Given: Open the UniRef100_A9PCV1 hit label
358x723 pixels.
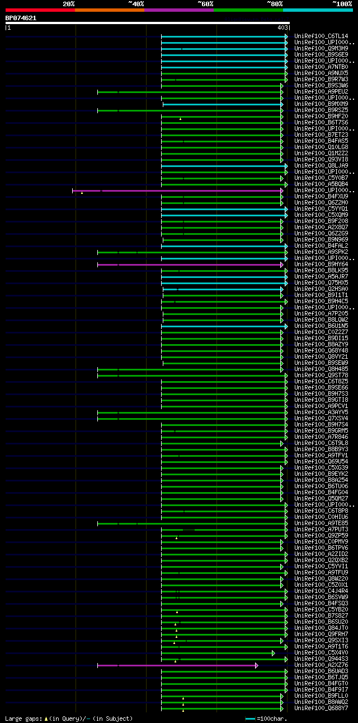Looking at the screenshot, I should (x=321, y=406).
